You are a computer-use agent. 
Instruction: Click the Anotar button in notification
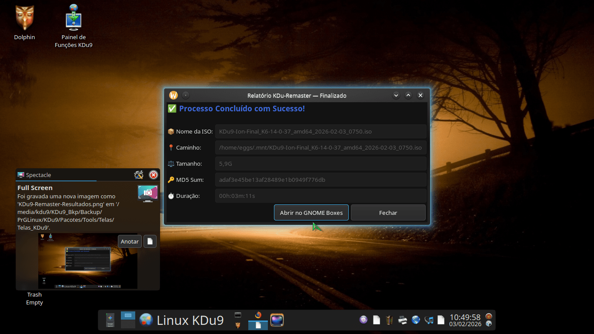pyautogui.click(x=130, y=241)
